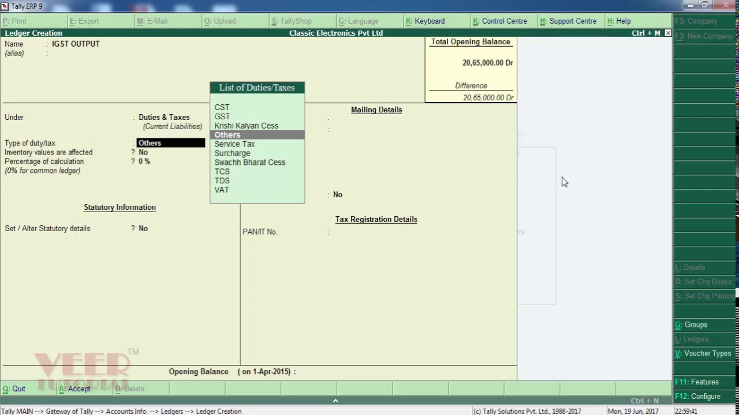Open the Language menu button
The height and width of the screenshot is (415, 739).
[369, 21]
